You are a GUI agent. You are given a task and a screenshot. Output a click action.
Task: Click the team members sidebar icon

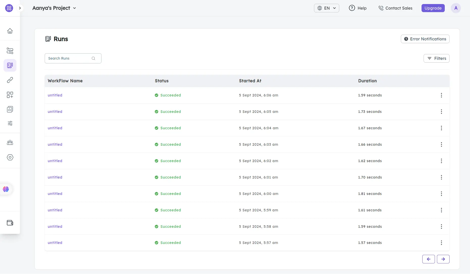[x=10, y=142]
